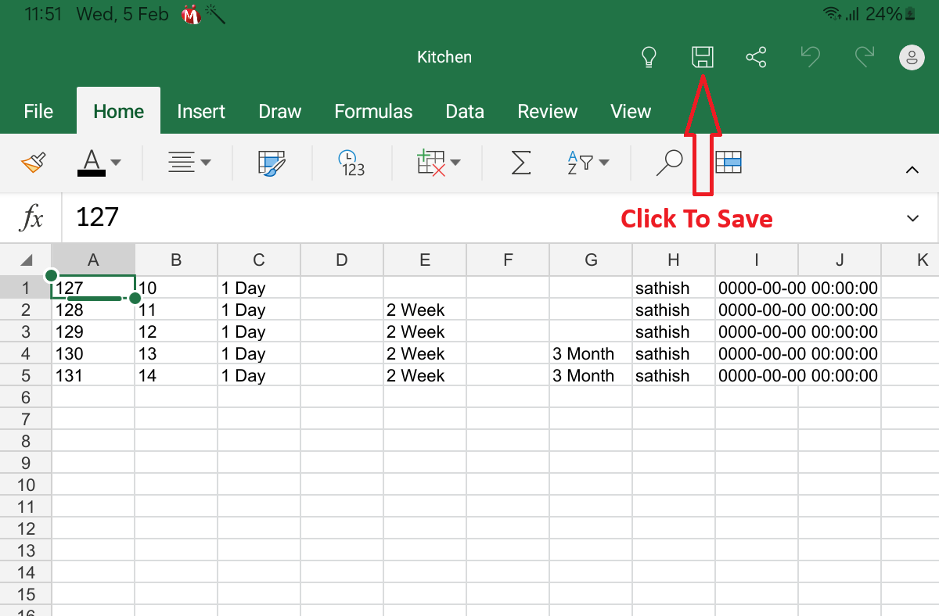Click the insert and delete cells icon
Screen dimensions: 939x616
click(431, 163)
